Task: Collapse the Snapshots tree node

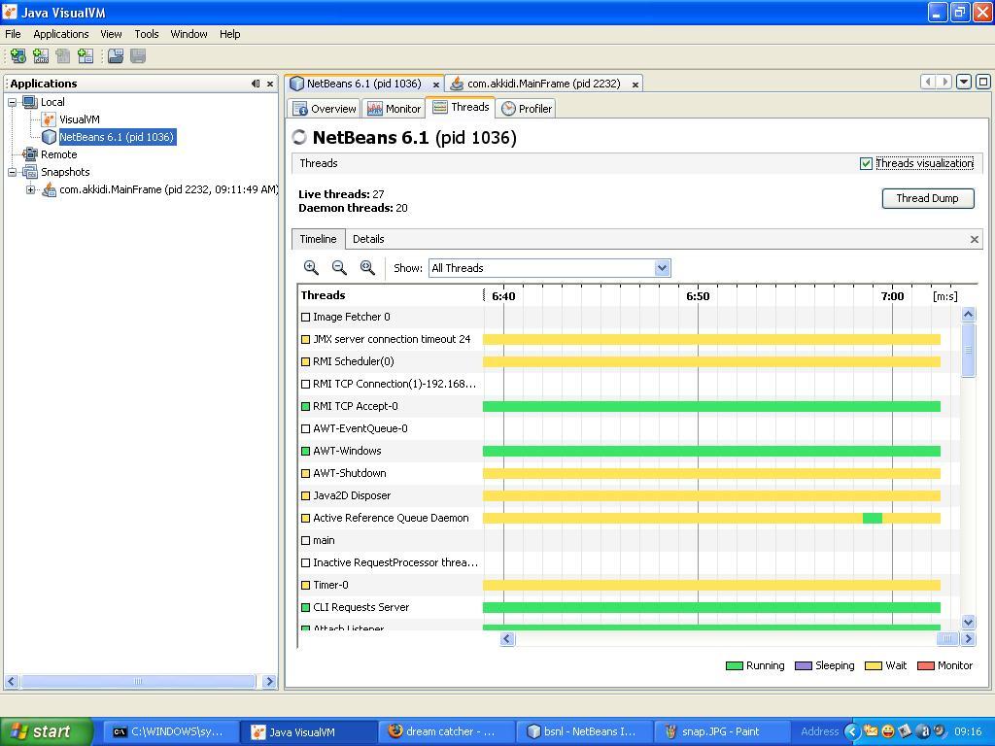Action: [12, 172]
